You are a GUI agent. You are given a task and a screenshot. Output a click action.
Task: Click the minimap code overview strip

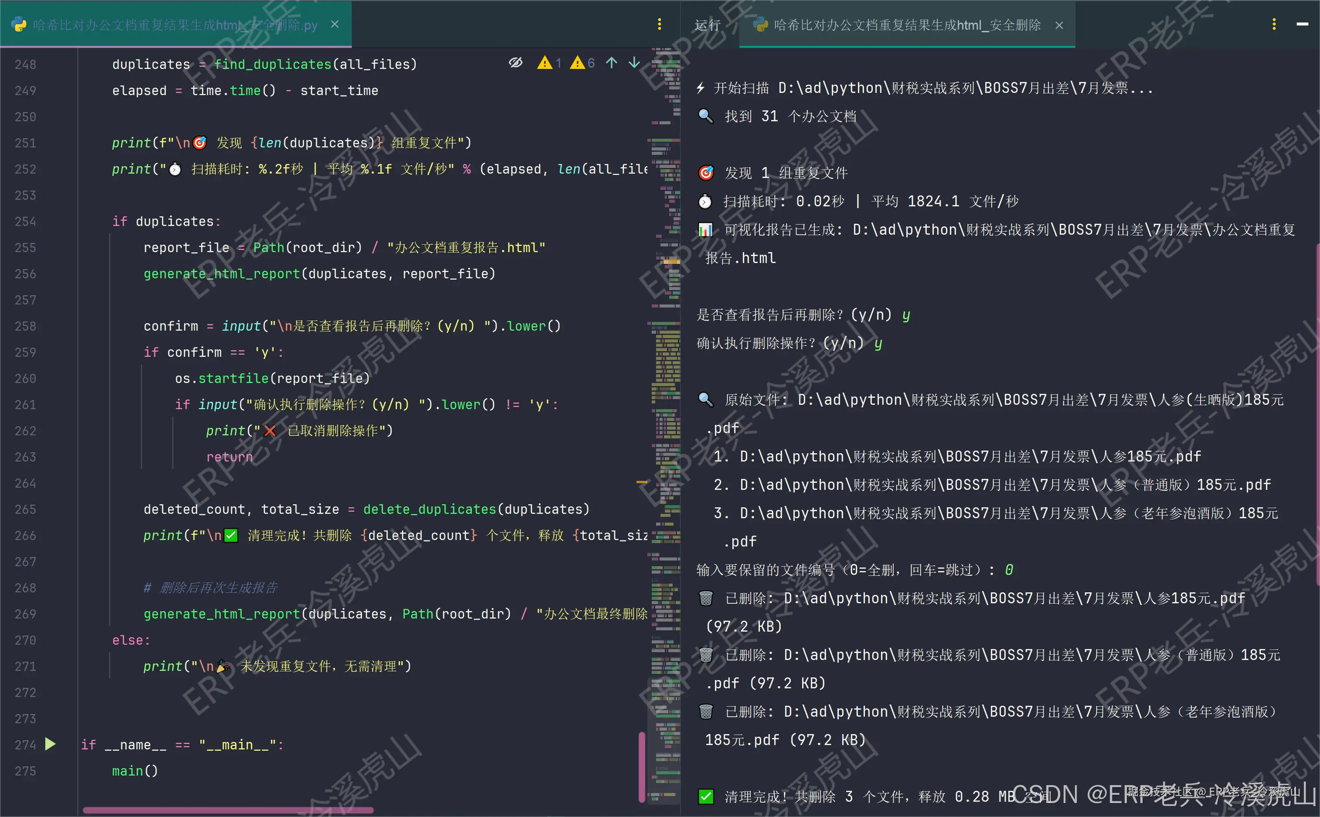click(x=666, y=378)
